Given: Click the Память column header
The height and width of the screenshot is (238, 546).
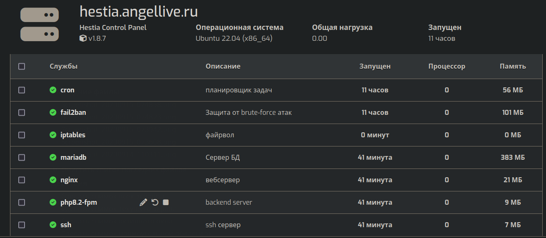Looking at the screenshot, I should click(x=513, y=66).
